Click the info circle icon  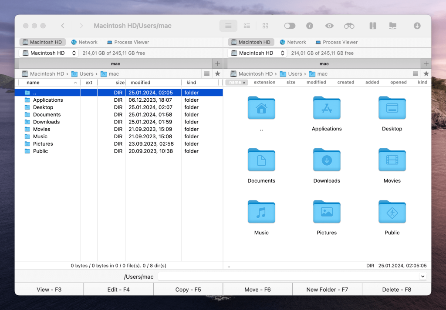click(x=309, y=26)
